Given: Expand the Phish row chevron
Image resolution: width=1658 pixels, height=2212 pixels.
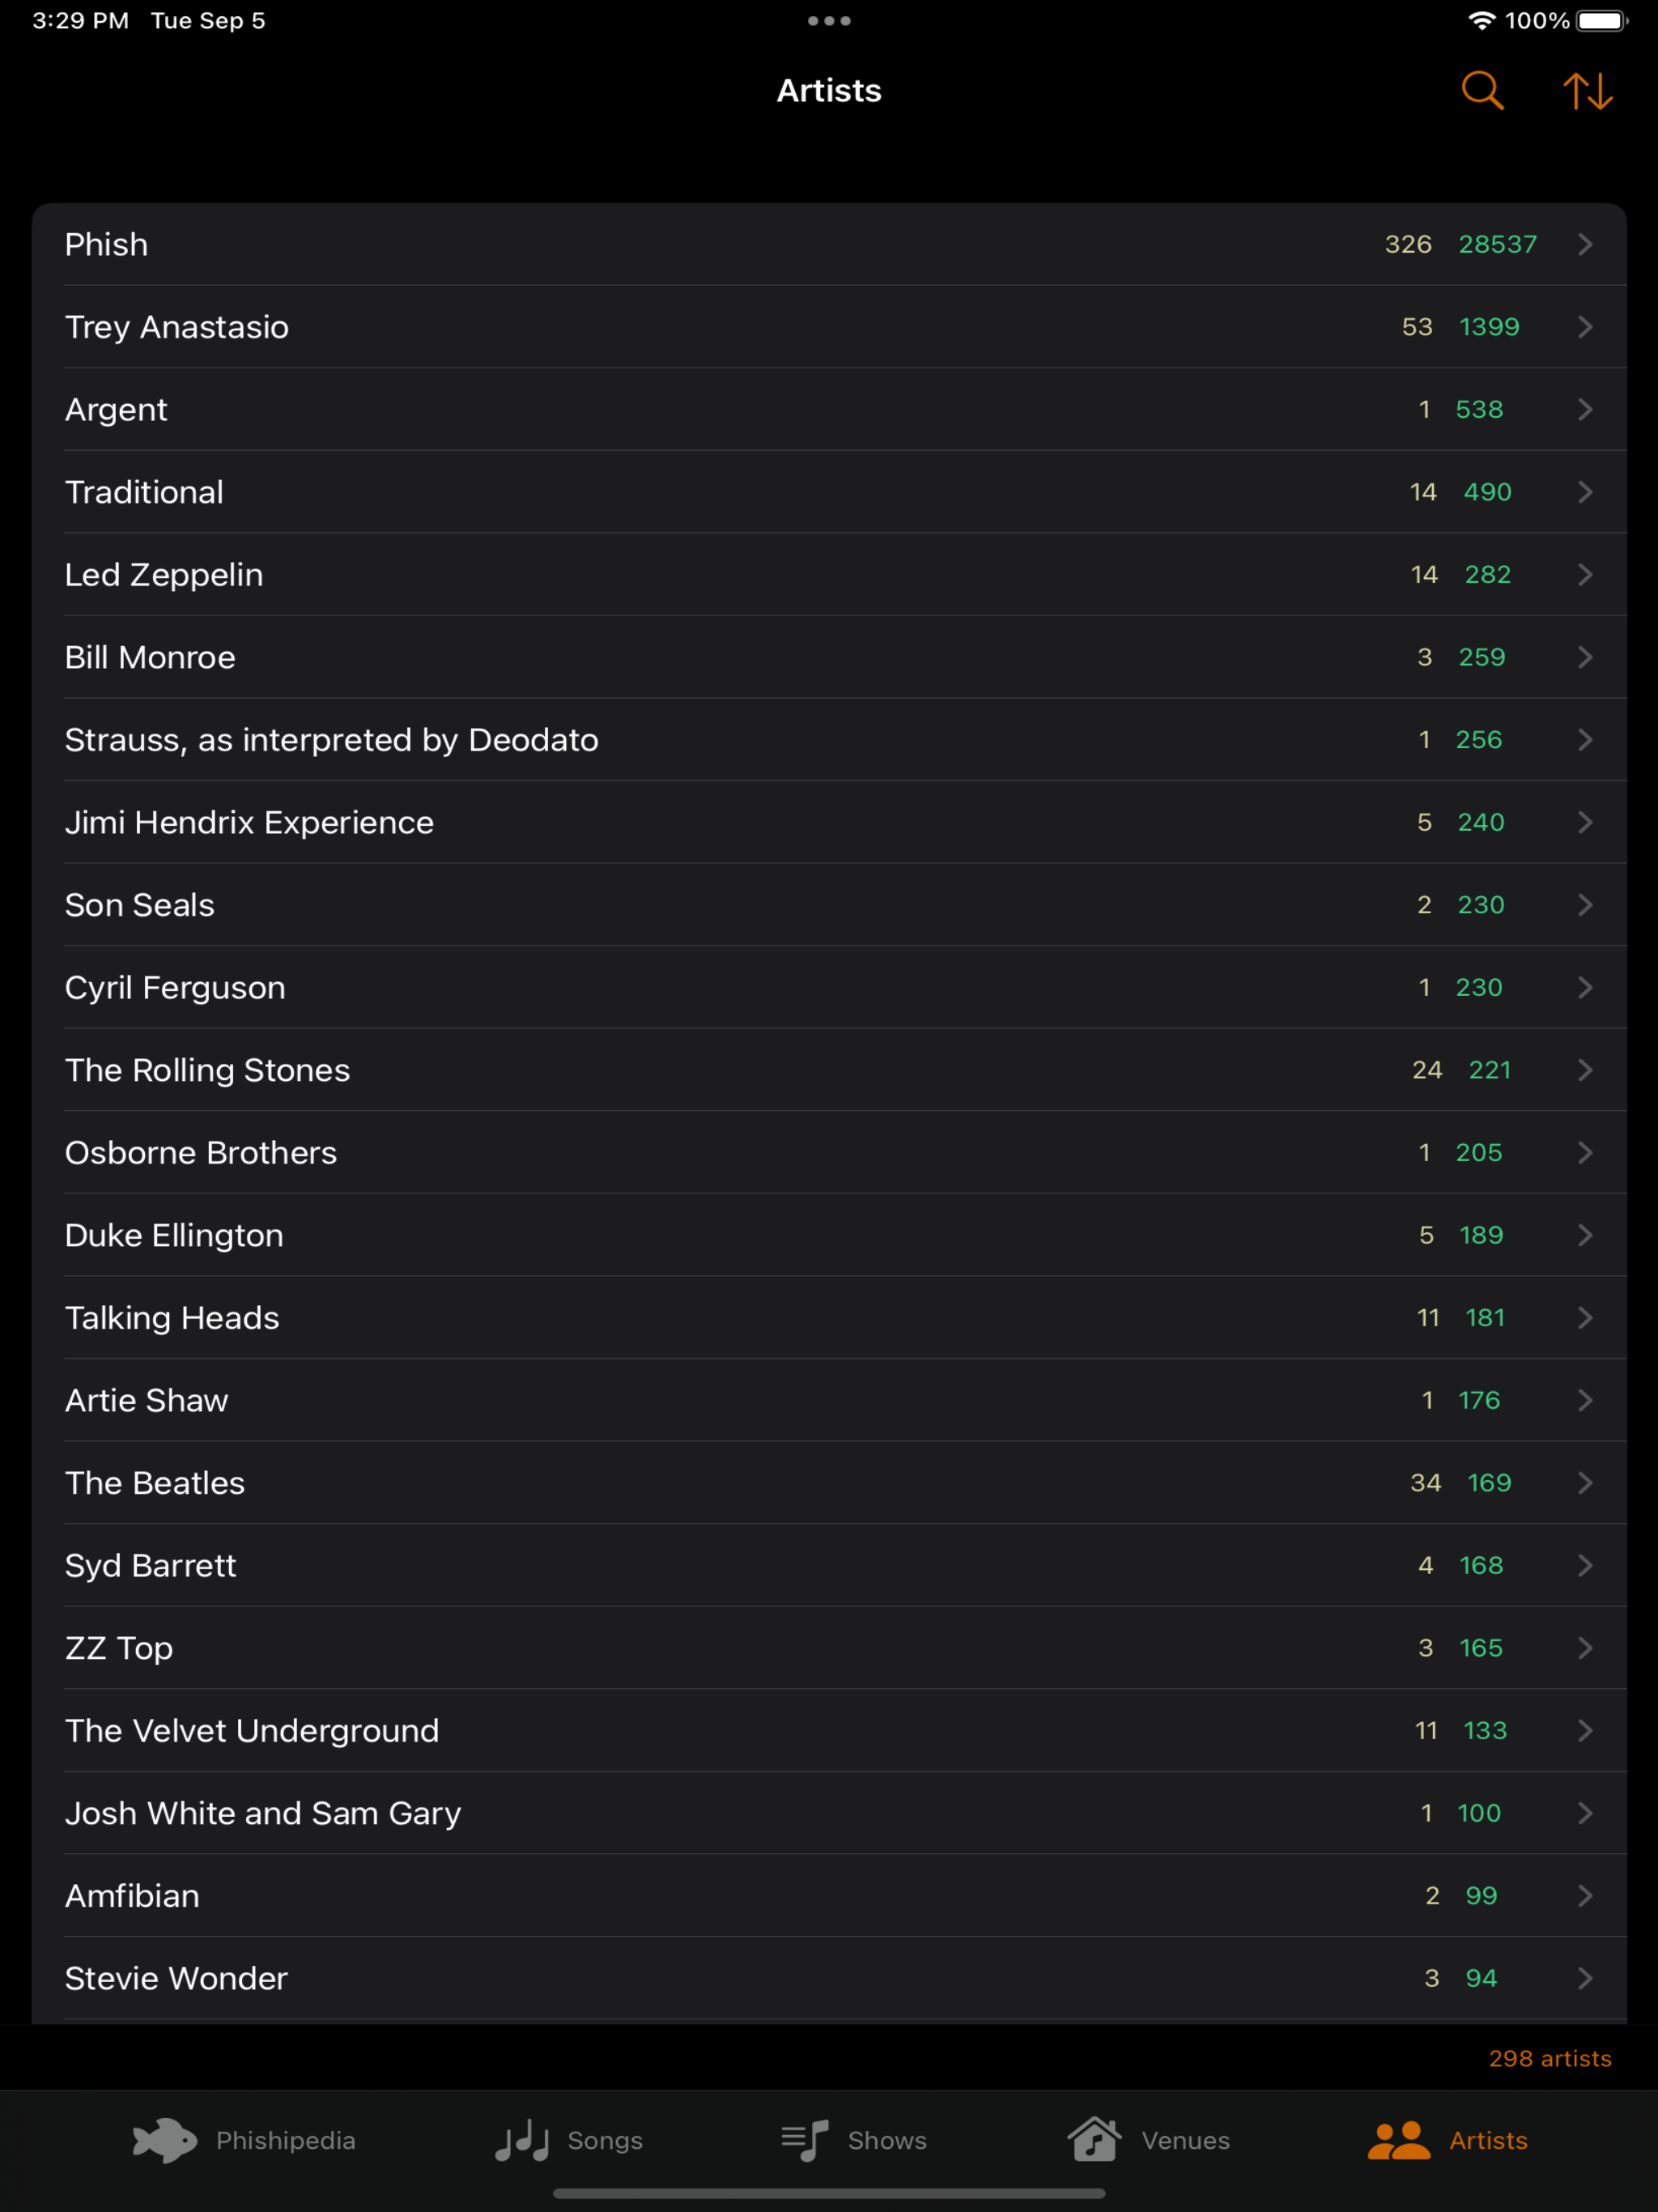Looking at the screenshot, I should [1585, 245].
